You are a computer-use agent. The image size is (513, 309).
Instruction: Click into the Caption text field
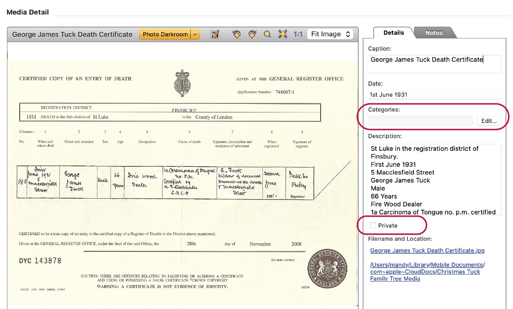point(434,64)
